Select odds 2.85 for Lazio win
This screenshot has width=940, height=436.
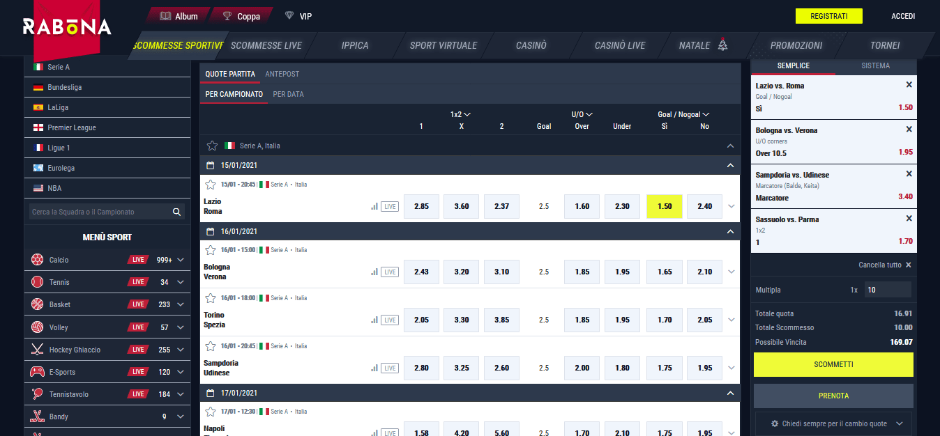(x=421, y=206)
